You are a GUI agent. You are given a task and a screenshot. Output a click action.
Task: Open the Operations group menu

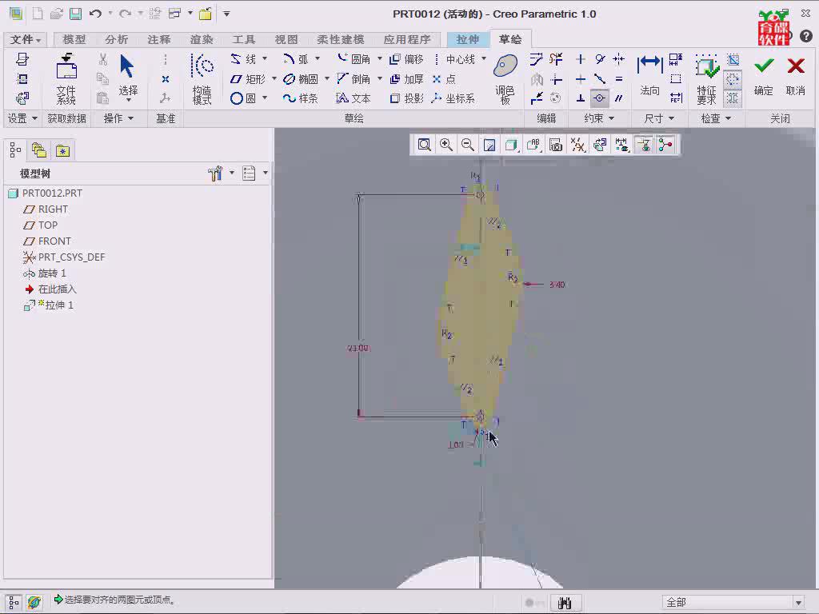(118, 118)
